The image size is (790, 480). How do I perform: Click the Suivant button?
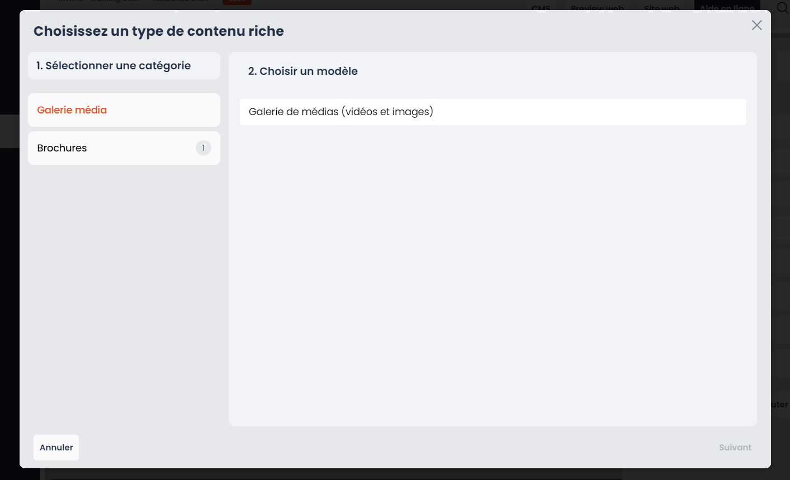pyautogui.click(x=735, y=448)
